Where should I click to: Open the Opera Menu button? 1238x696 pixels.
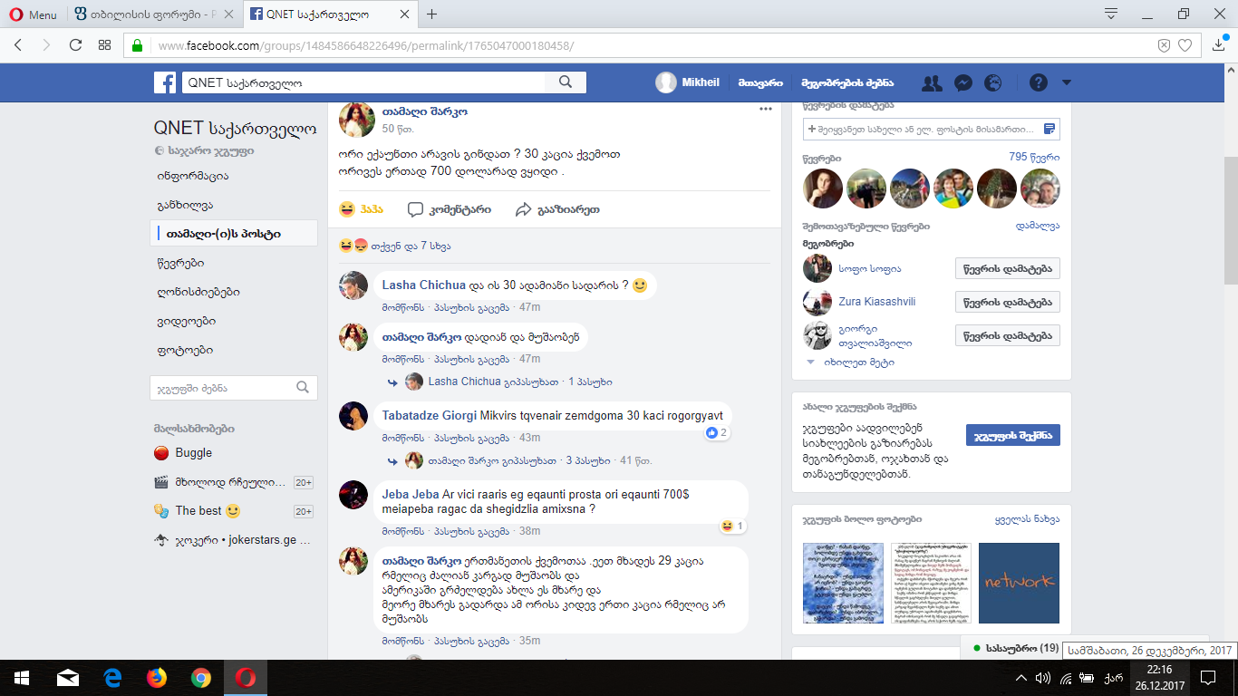click(32, 14)
